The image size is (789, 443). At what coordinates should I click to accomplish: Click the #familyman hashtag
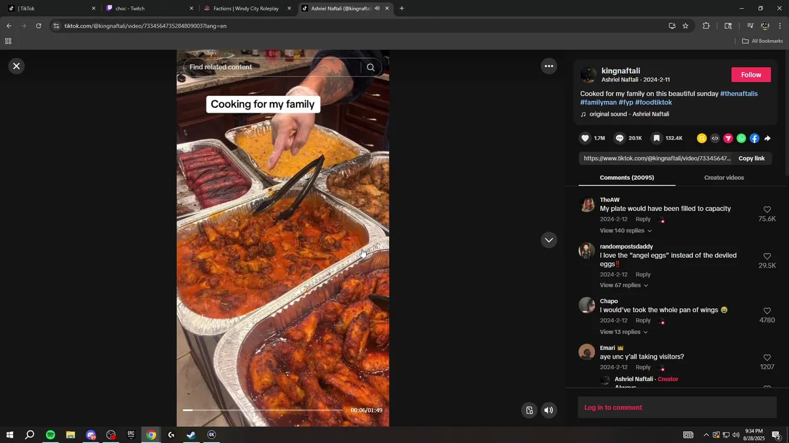[598, 102]
